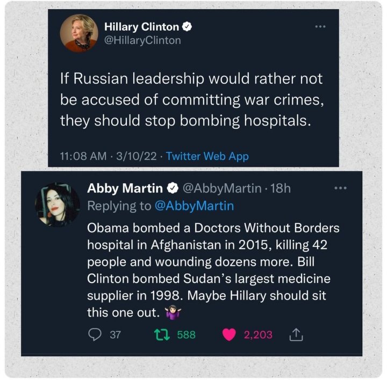Click the 588 retweet count

tap(186, 335)
